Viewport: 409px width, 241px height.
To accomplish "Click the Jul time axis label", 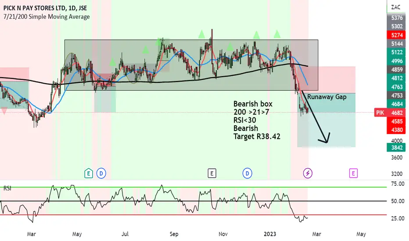I will 125,234.
